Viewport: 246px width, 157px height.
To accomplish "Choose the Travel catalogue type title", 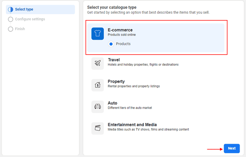I will tap(114, 60).
